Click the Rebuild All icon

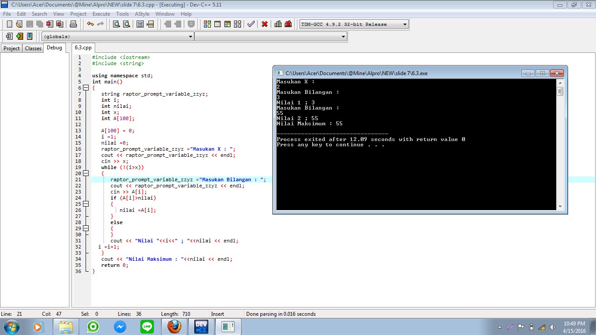[238, 24]
